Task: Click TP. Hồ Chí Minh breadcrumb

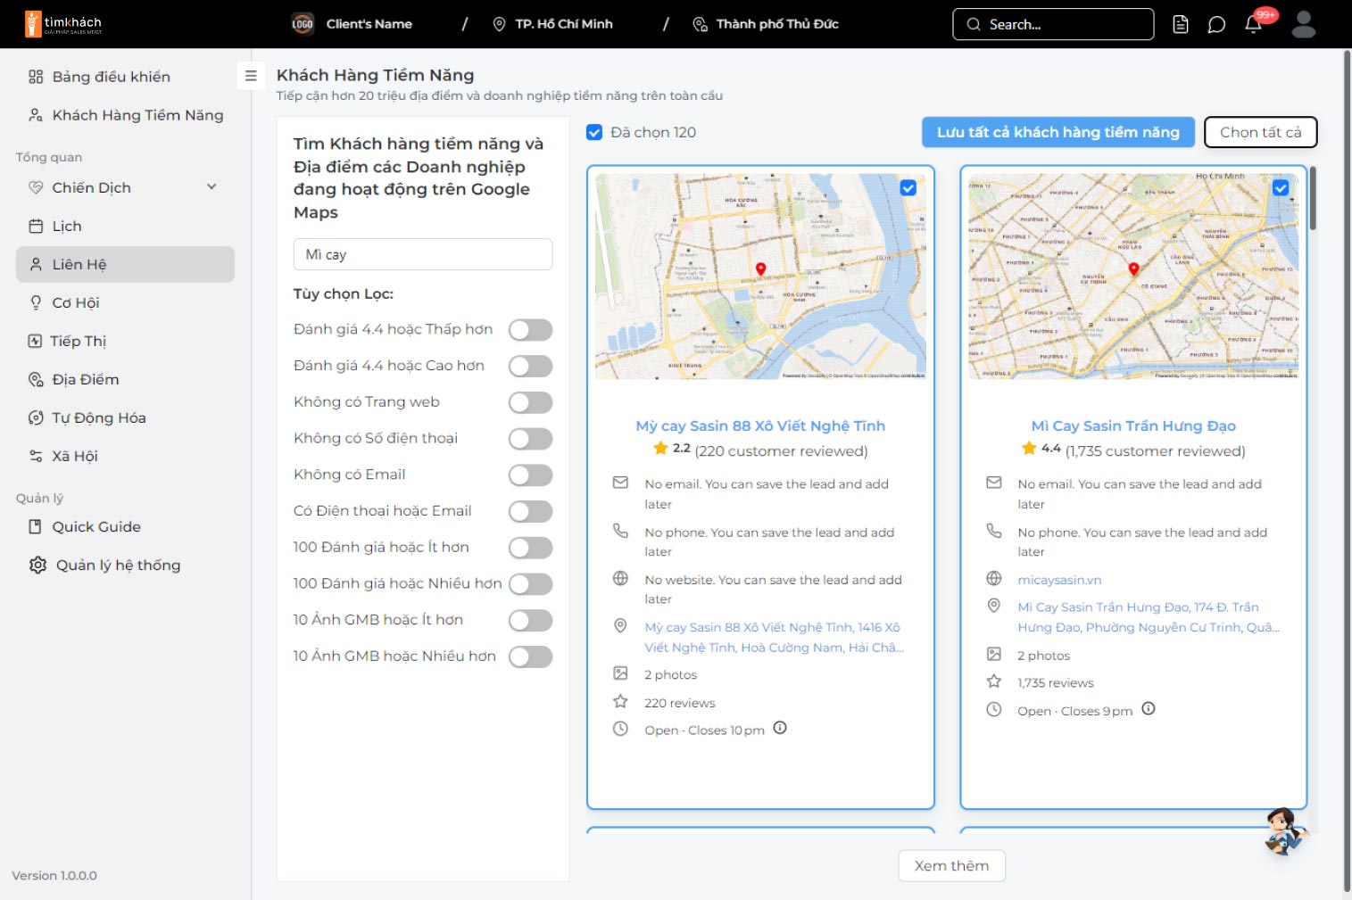Action: pyautogui.click(x=564, y=24)
